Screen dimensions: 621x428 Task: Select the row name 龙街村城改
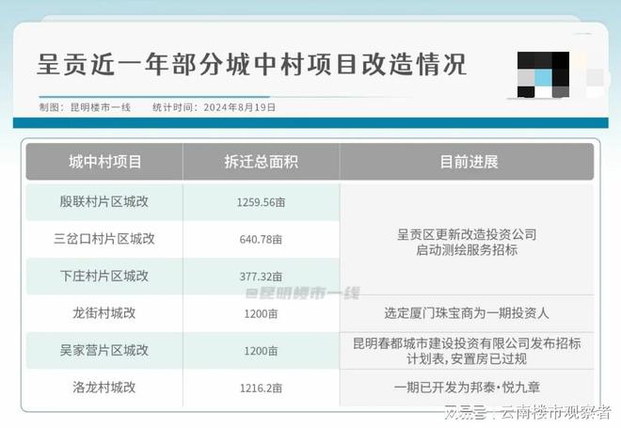coord(104,313)
